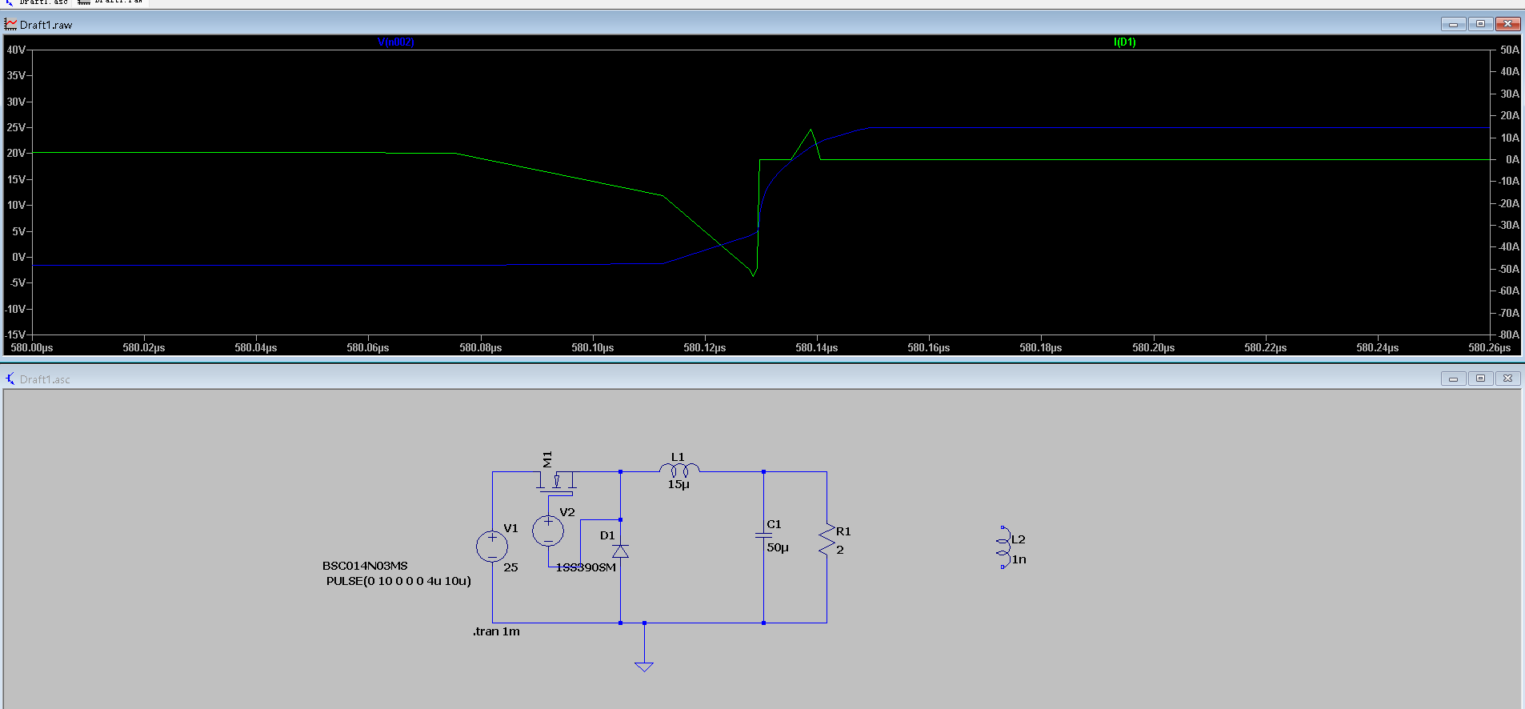Image resolution: width=1525 pixels, height=709 pixels.
Task: Click the 25 value beside V1
Action: pyautogui.click(x=510, y=567)
